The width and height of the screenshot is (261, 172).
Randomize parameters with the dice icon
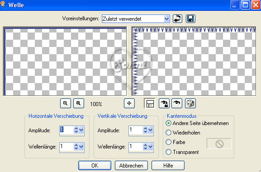(x=190, y=103)
